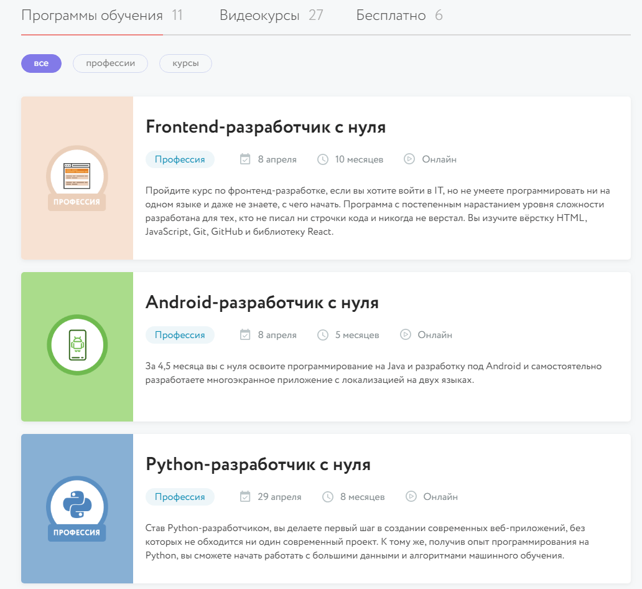Click Профессия tag on Python card
Viewport: 642px width, 589px height.
click(x=180, y=497)
